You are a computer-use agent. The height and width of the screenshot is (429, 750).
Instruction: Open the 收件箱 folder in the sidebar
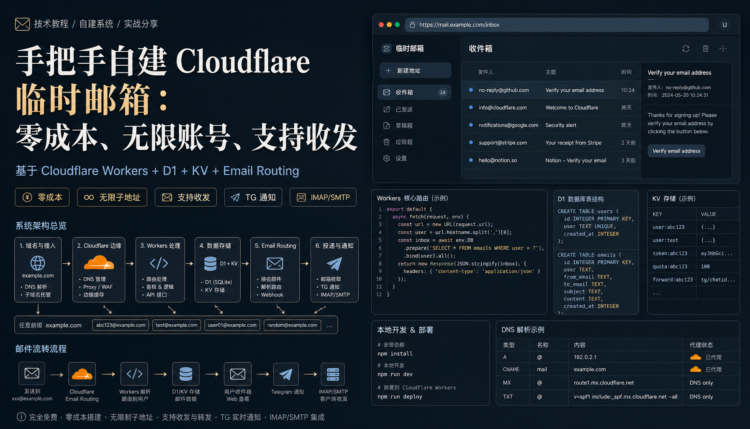[414, 92]
